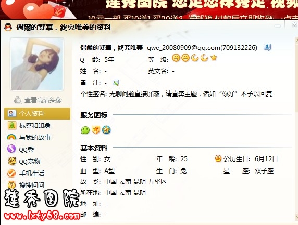This screenshot has width=298, height=225.
Task: Click the blue round star service icon
Action: pyautogui.click(x=106, y=130)
